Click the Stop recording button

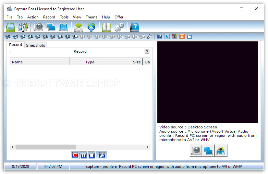pyautogui.click(x=92, y=155)
